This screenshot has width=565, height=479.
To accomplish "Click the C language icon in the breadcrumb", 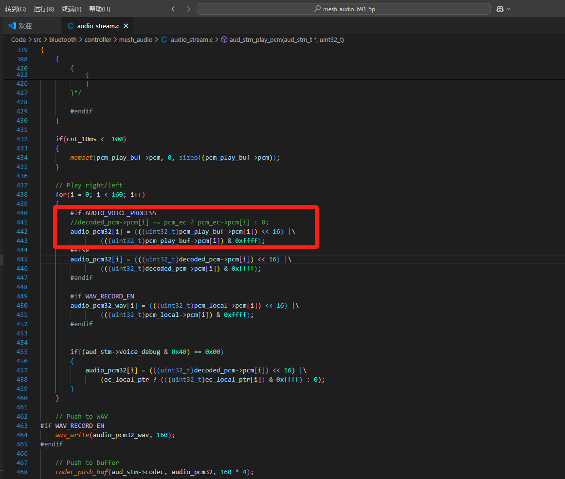I will [x=164, y=39].
